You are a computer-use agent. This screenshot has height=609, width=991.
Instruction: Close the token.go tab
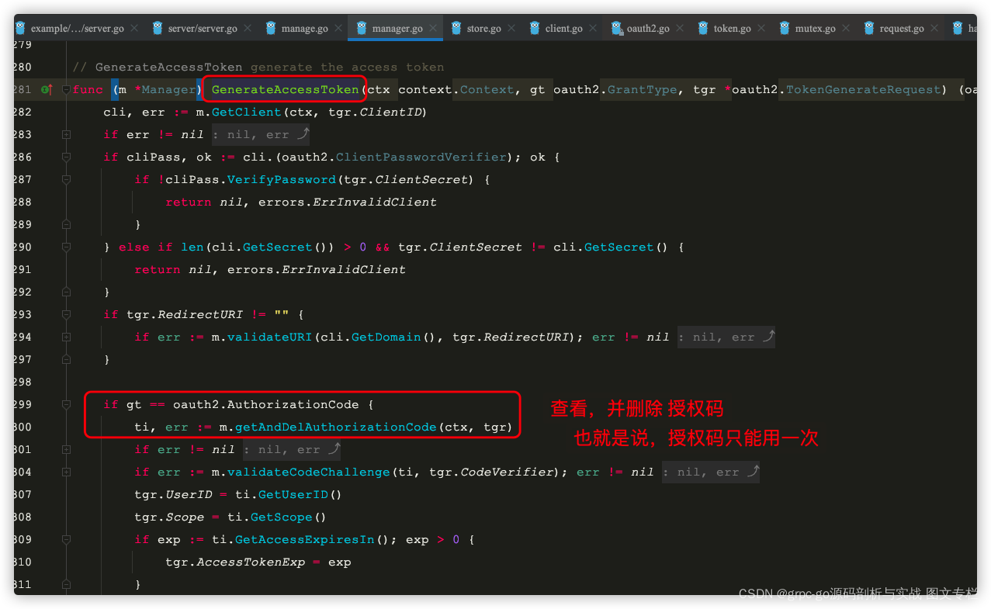[761, 29]
